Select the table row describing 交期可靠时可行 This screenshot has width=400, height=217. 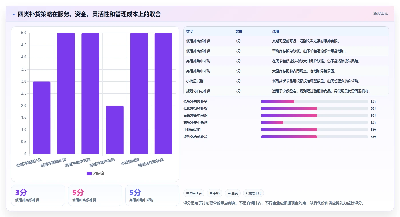click(286, 41)
